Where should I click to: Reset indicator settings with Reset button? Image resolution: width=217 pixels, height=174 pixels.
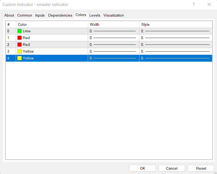coord(201,168)
